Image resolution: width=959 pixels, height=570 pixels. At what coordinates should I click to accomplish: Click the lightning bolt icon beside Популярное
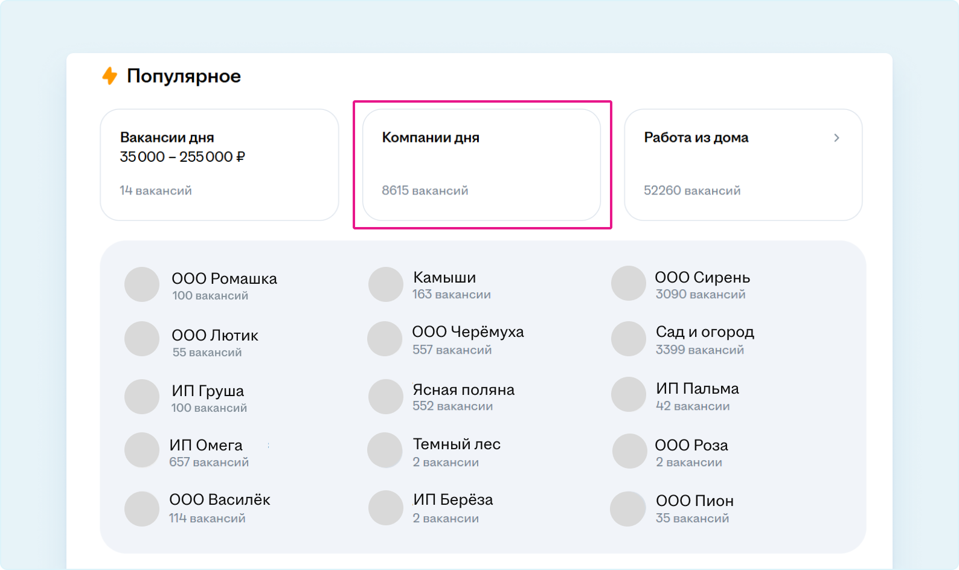109,76
